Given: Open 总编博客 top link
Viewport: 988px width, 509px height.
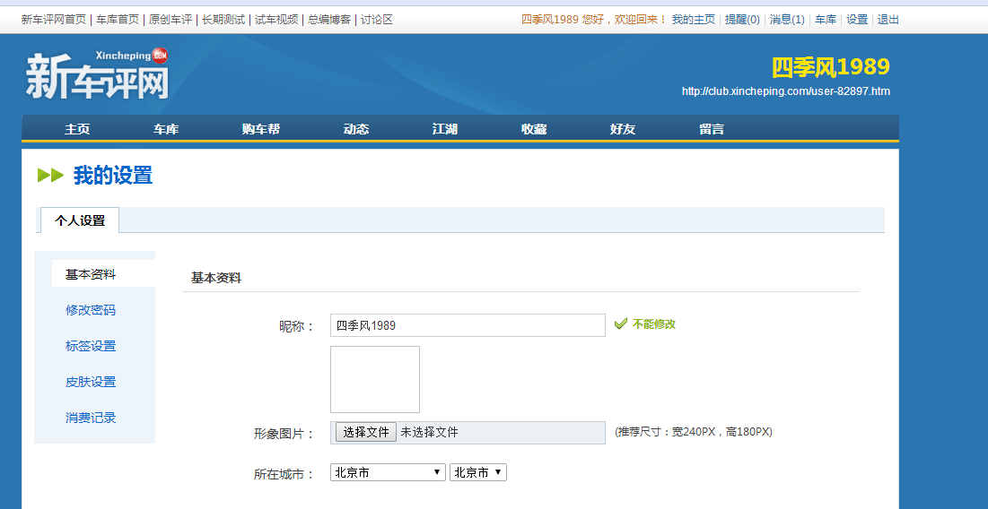Looking at the screenshot, I should point(329,20).
